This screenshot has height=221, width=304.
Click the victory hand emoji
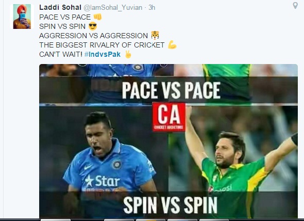coord(128,54)
